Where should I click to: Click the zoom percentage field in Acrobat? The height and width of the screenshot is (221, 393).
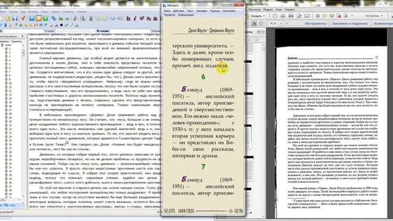pyautogui.click(x=273, y=23)
